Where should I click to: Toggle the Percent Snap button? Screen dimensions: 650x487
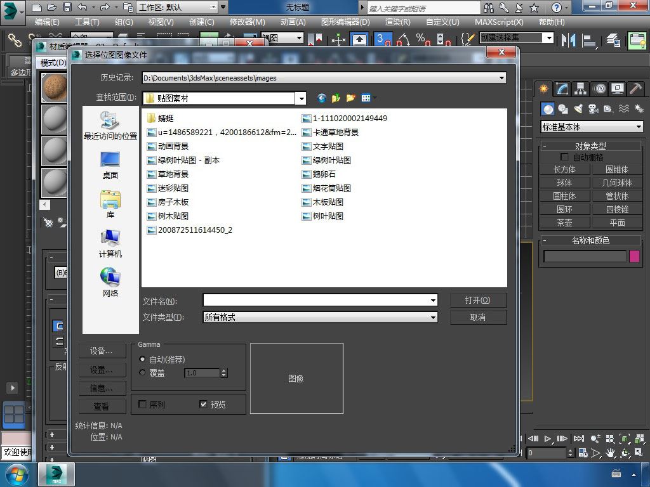[423, 40]
